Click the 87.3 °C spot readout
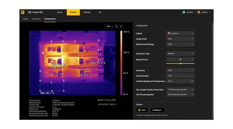 click(x=85, y=75)
